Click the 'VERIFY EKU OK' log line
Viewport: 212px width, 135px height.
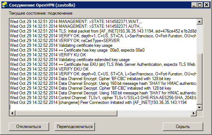[49, 69]
